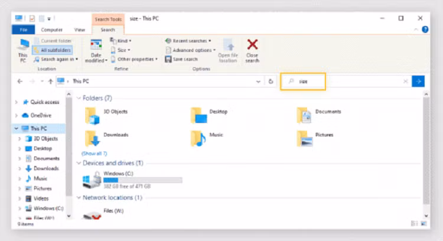Open the File menu tab
This screenshot has height=241, width=443.
point(24,30)
